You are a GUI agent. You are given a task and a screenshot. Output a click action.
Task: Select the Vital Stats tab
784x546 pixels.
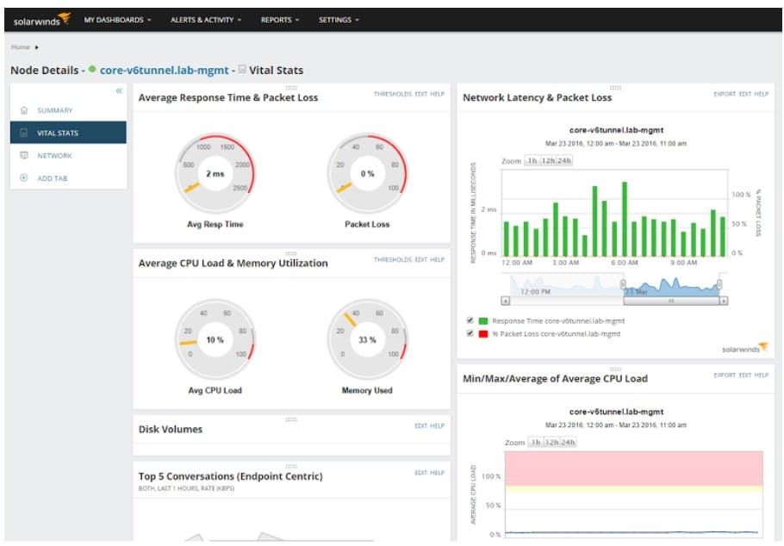point(68,133)
